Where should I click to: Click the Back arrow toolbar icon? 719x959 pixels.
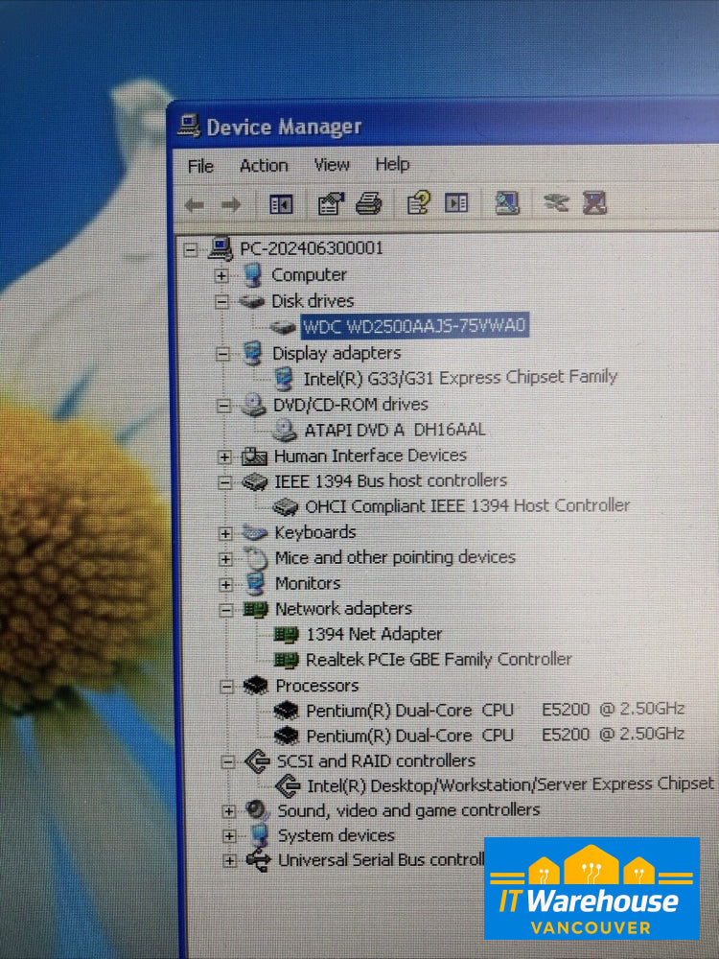click(x=195, y=205)
